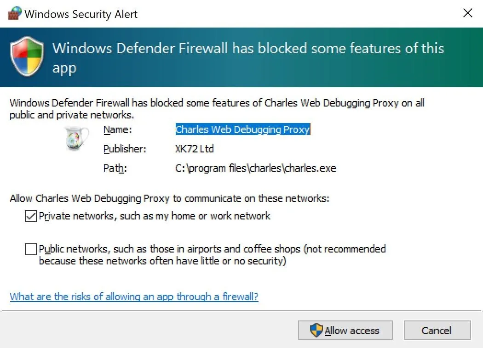This screenshot has width=483, height=348.
Task: Open the firewall risks help link
Action: tap(134, 297)
